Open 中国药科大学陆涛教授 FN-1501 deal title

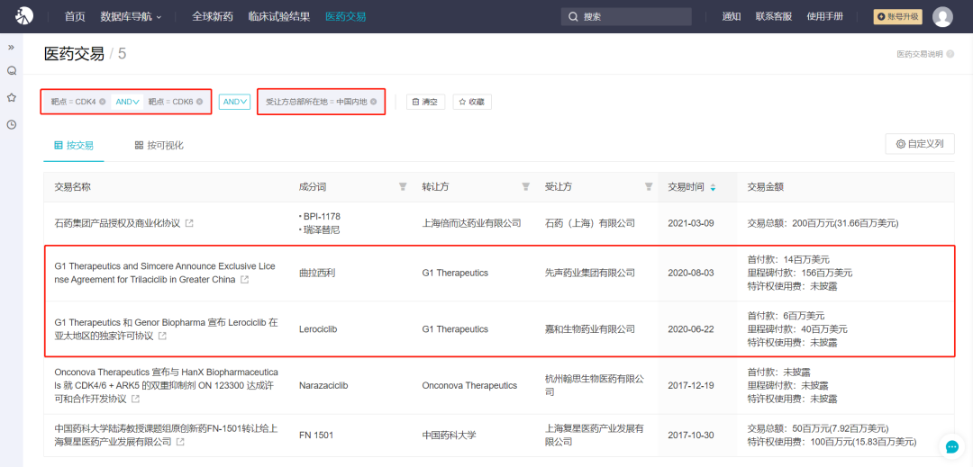tap(167, 436)
